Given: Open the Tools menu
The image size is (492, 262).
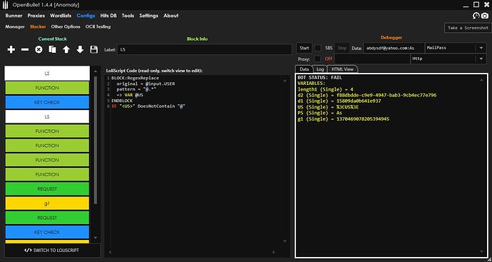Looking at the screenshot, I should (x=128, y=16).
